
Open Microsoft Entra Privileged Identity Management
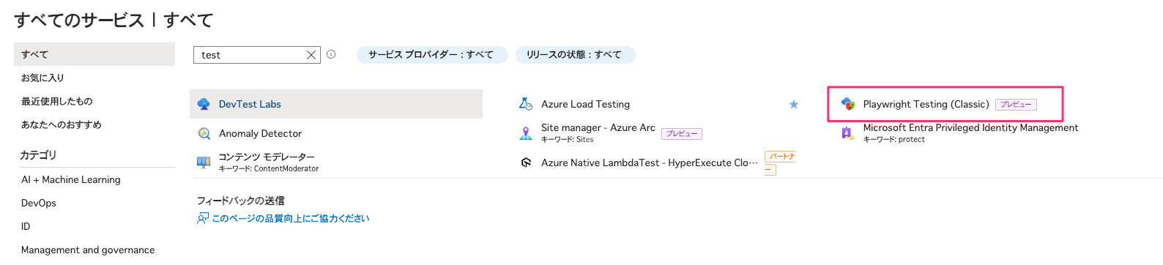pos(970,127)
